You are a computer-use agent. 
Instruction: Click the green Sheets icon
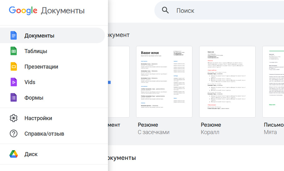coord(14,51)
